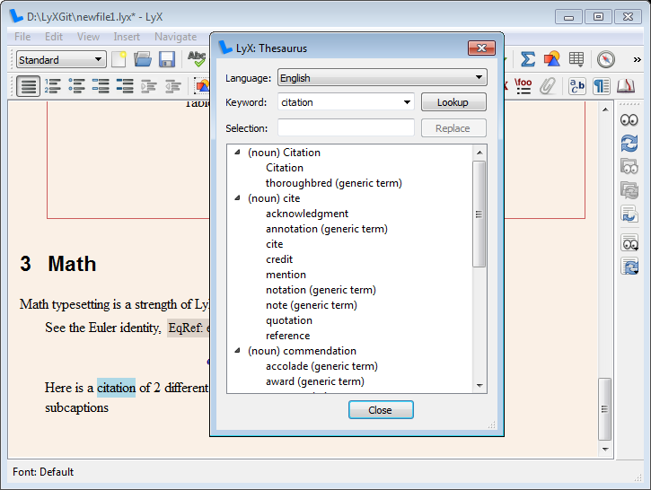Screen dimensions: 651x490
Task: Select synonym 'thoroughbred (generic term)'
Action: (334, 183)
